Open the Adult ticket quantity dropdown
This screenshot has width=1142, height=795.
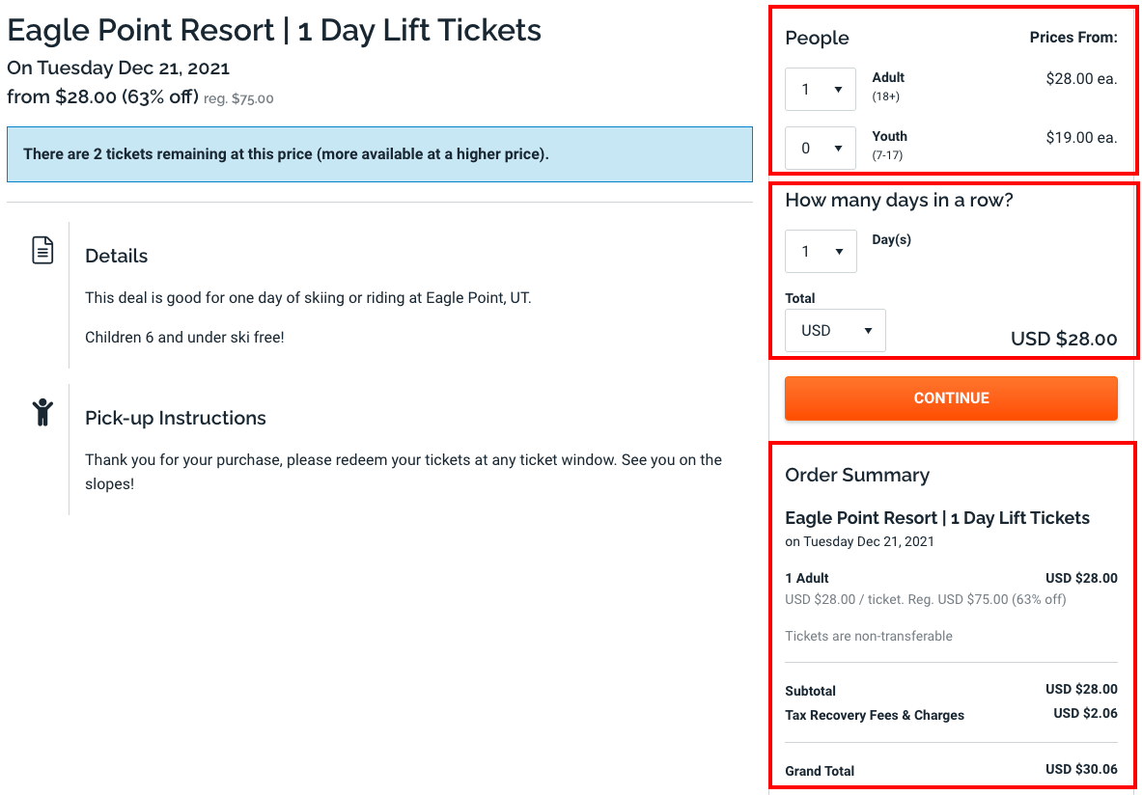point(821,90)
